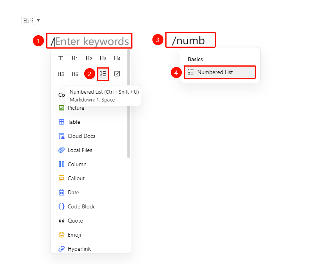Choose the H5 heading icon
Viewport: 326px width, 266px height.
click(x=61, y=74)
